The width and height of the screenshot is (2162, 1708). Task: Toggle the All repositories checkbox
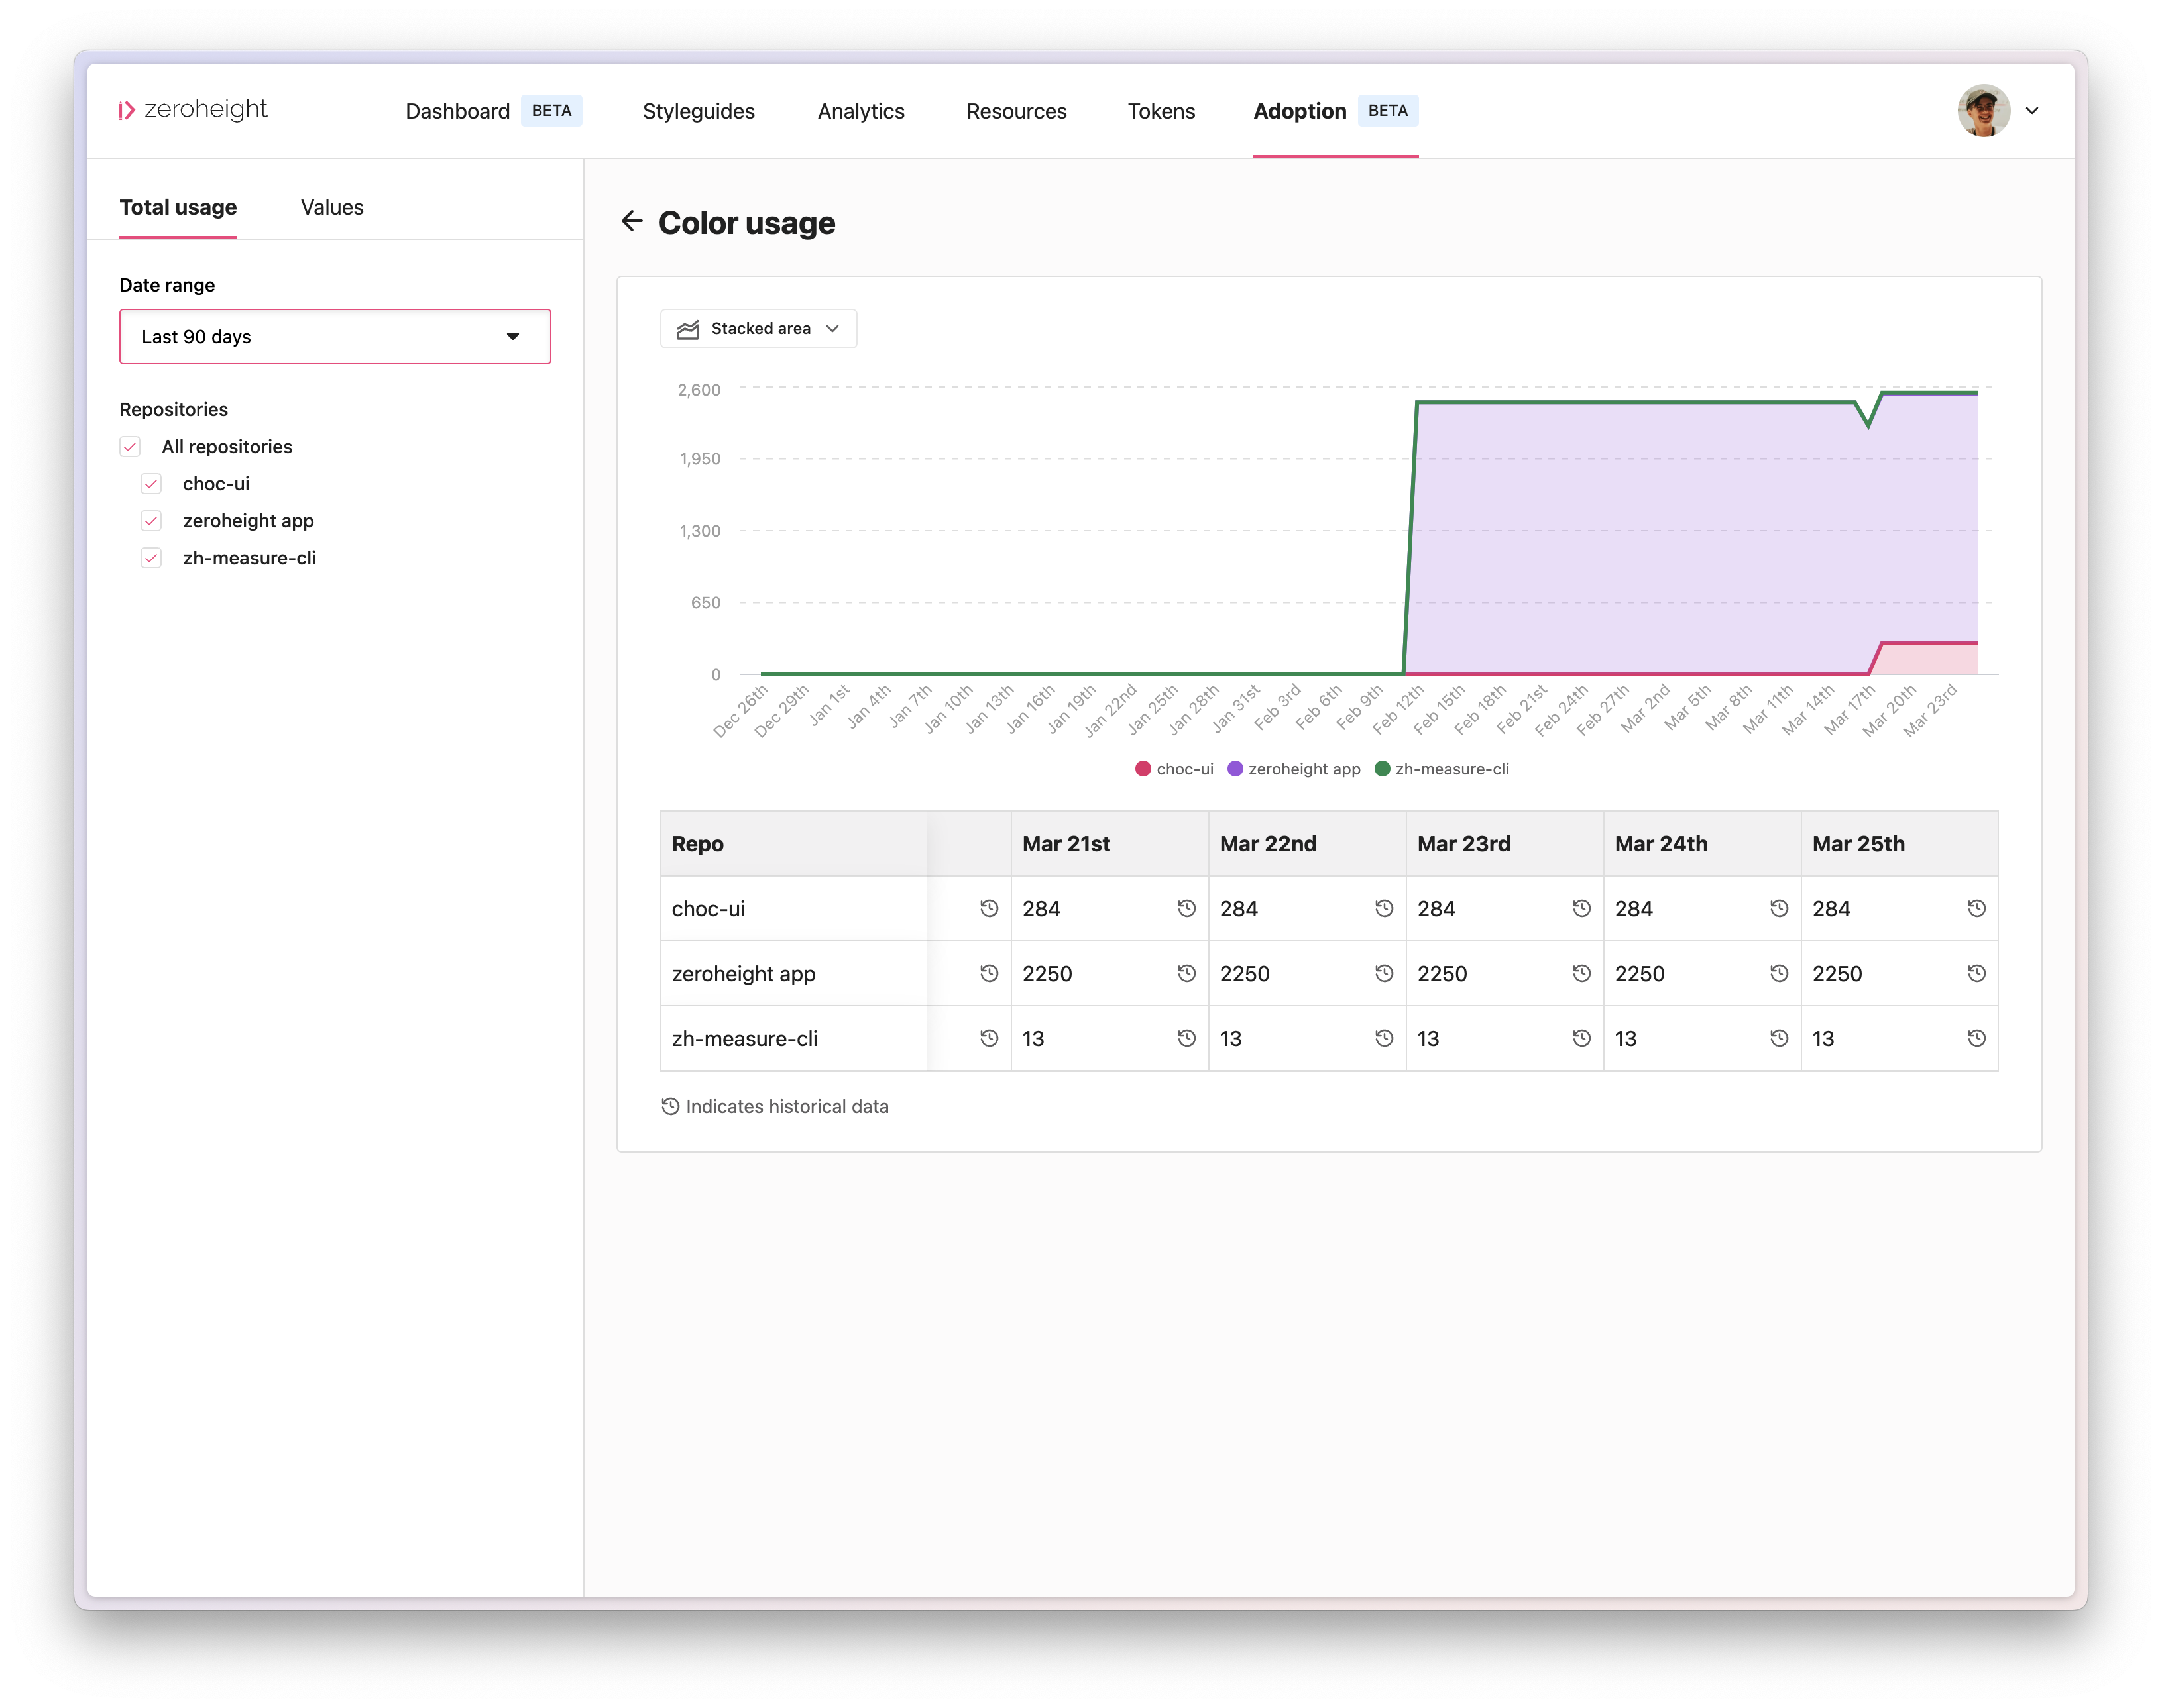click(130, 446)
